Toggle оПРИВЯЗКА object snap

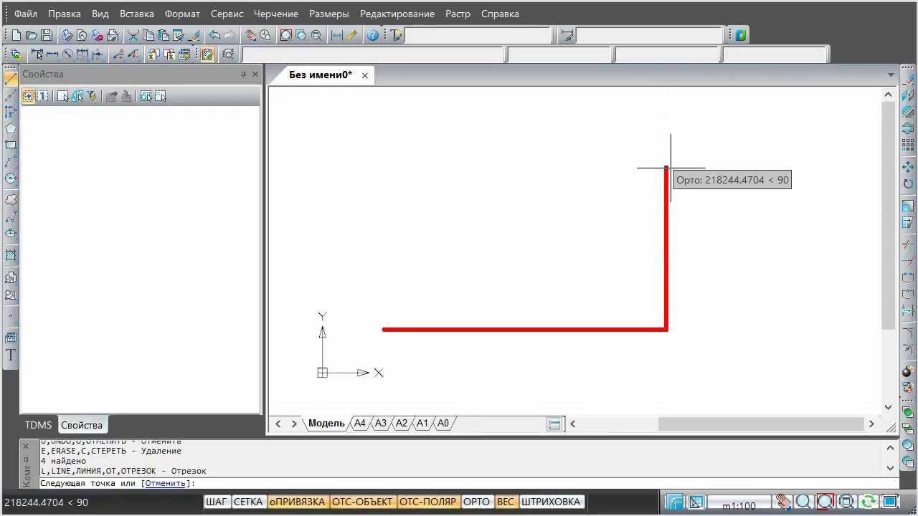(297, 502)
